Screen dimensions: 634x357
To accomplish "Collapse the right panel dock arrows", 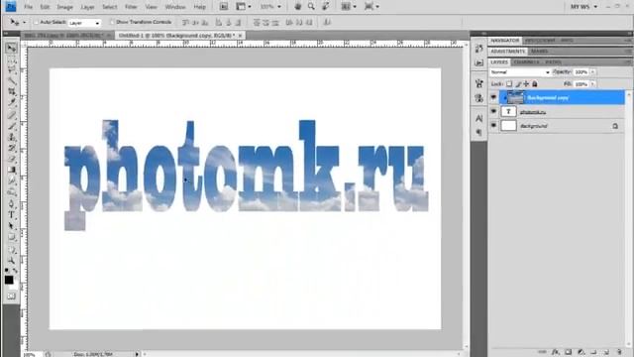I will click(x=630, y=34).
